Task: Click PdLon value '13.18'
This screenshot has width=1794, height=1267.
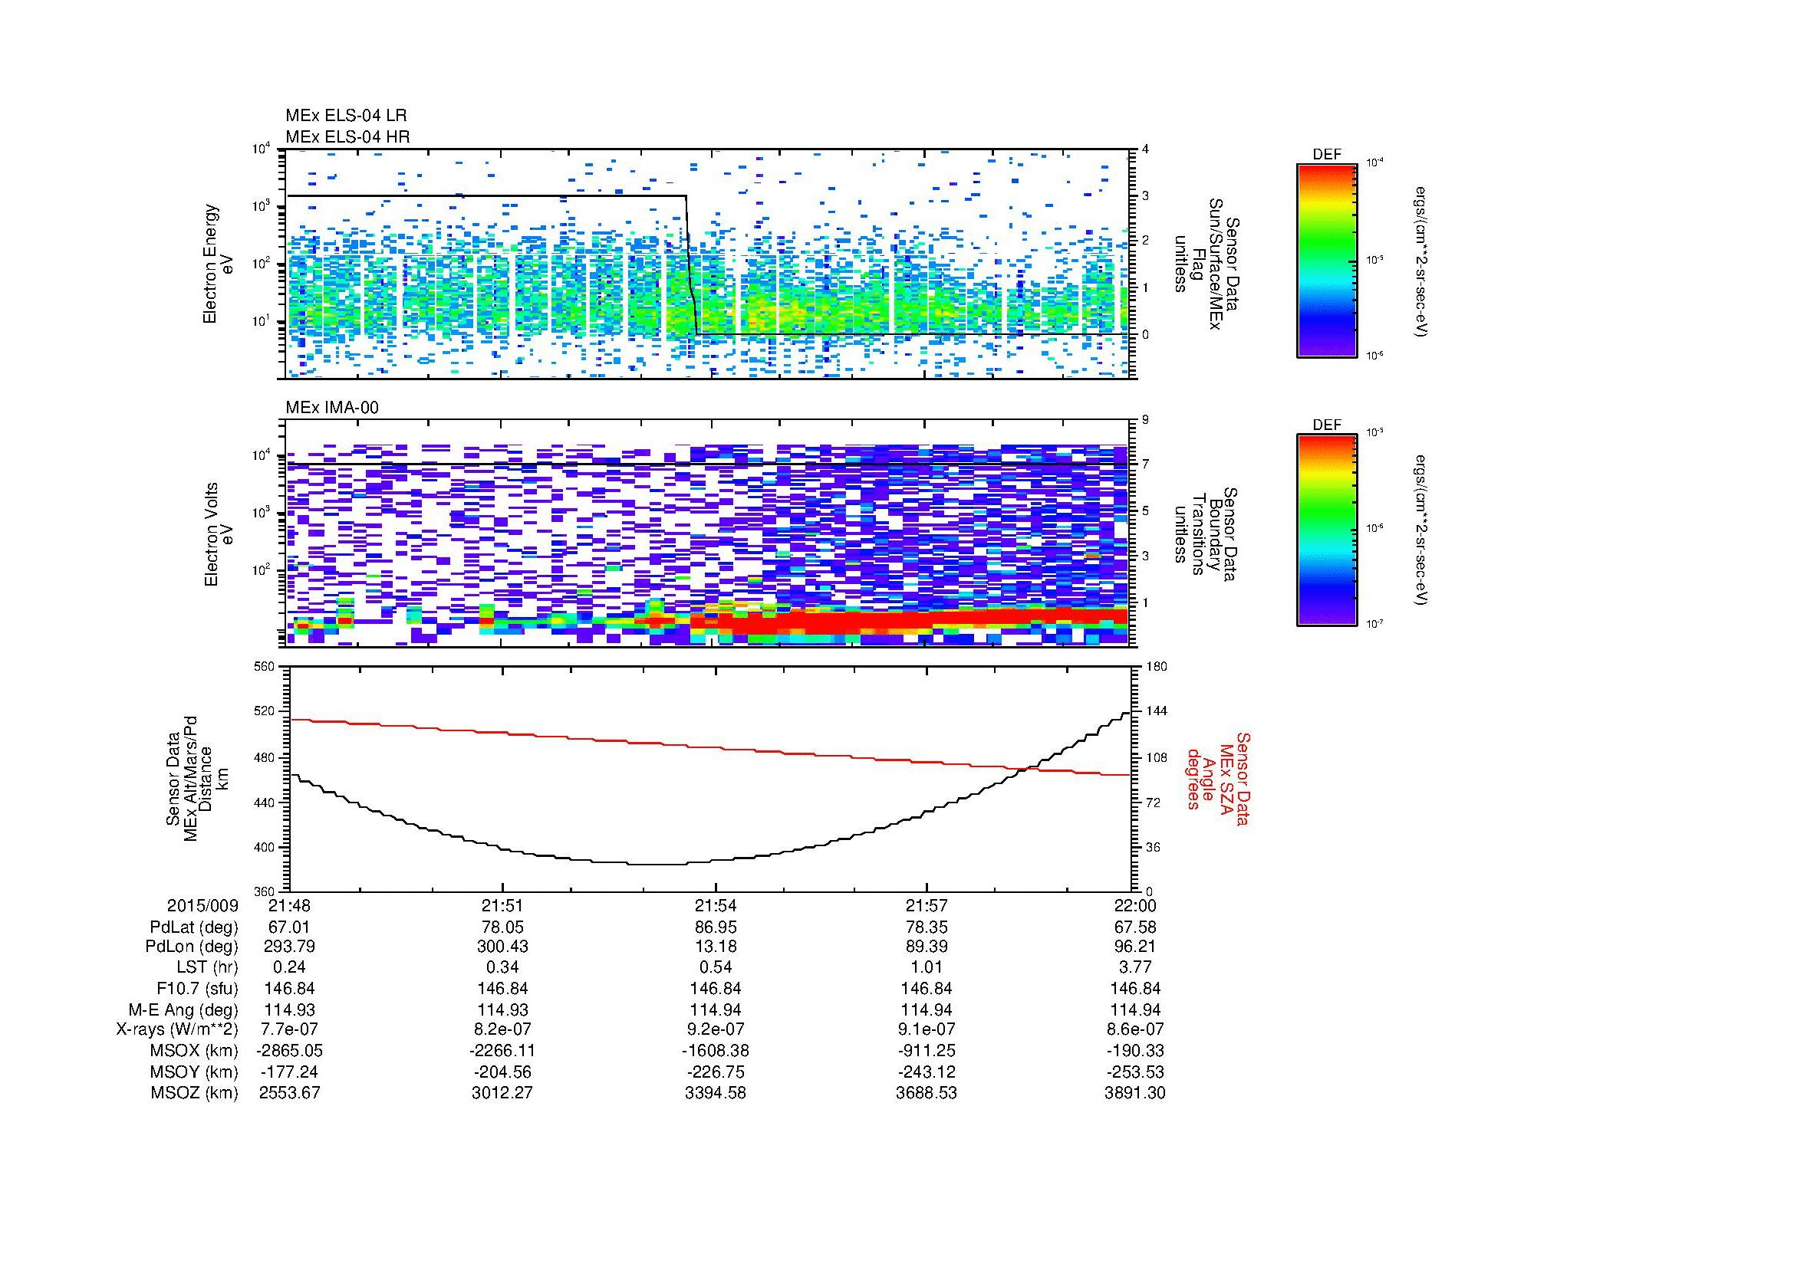Action: pyautogui.click(x=715, y=947)
